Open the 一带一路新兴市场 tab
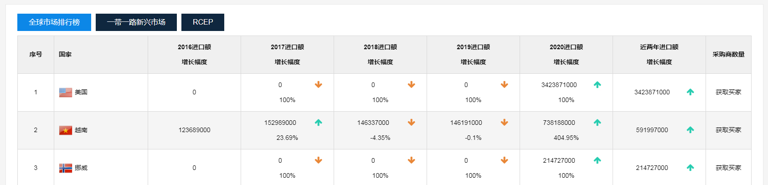Screen dimensions: 768x185 (x=136, y=22)
